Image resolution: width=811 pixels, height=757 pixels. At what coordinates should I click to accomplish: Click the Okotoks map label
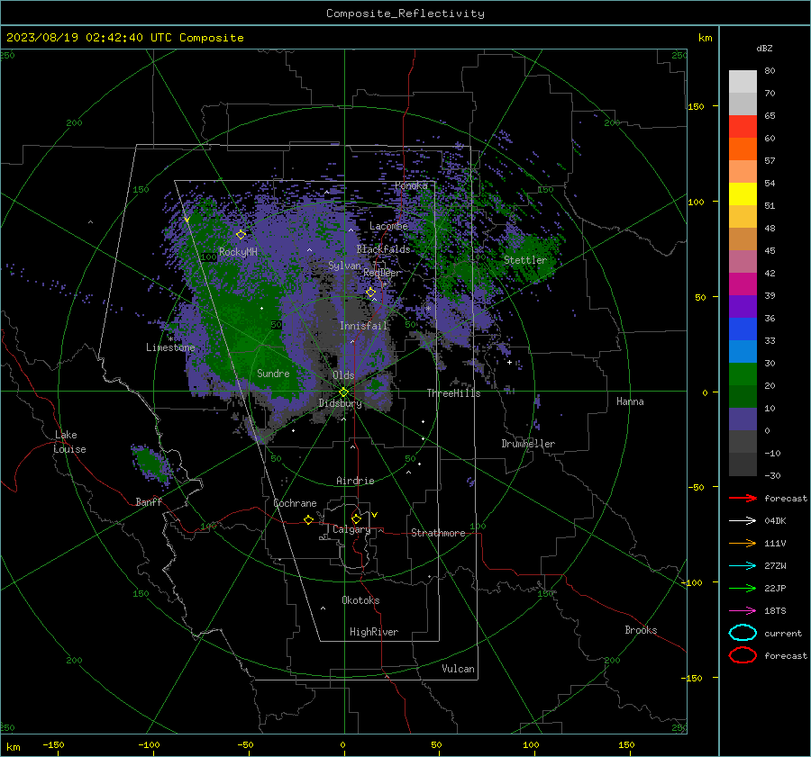click(x=360, y=599)
